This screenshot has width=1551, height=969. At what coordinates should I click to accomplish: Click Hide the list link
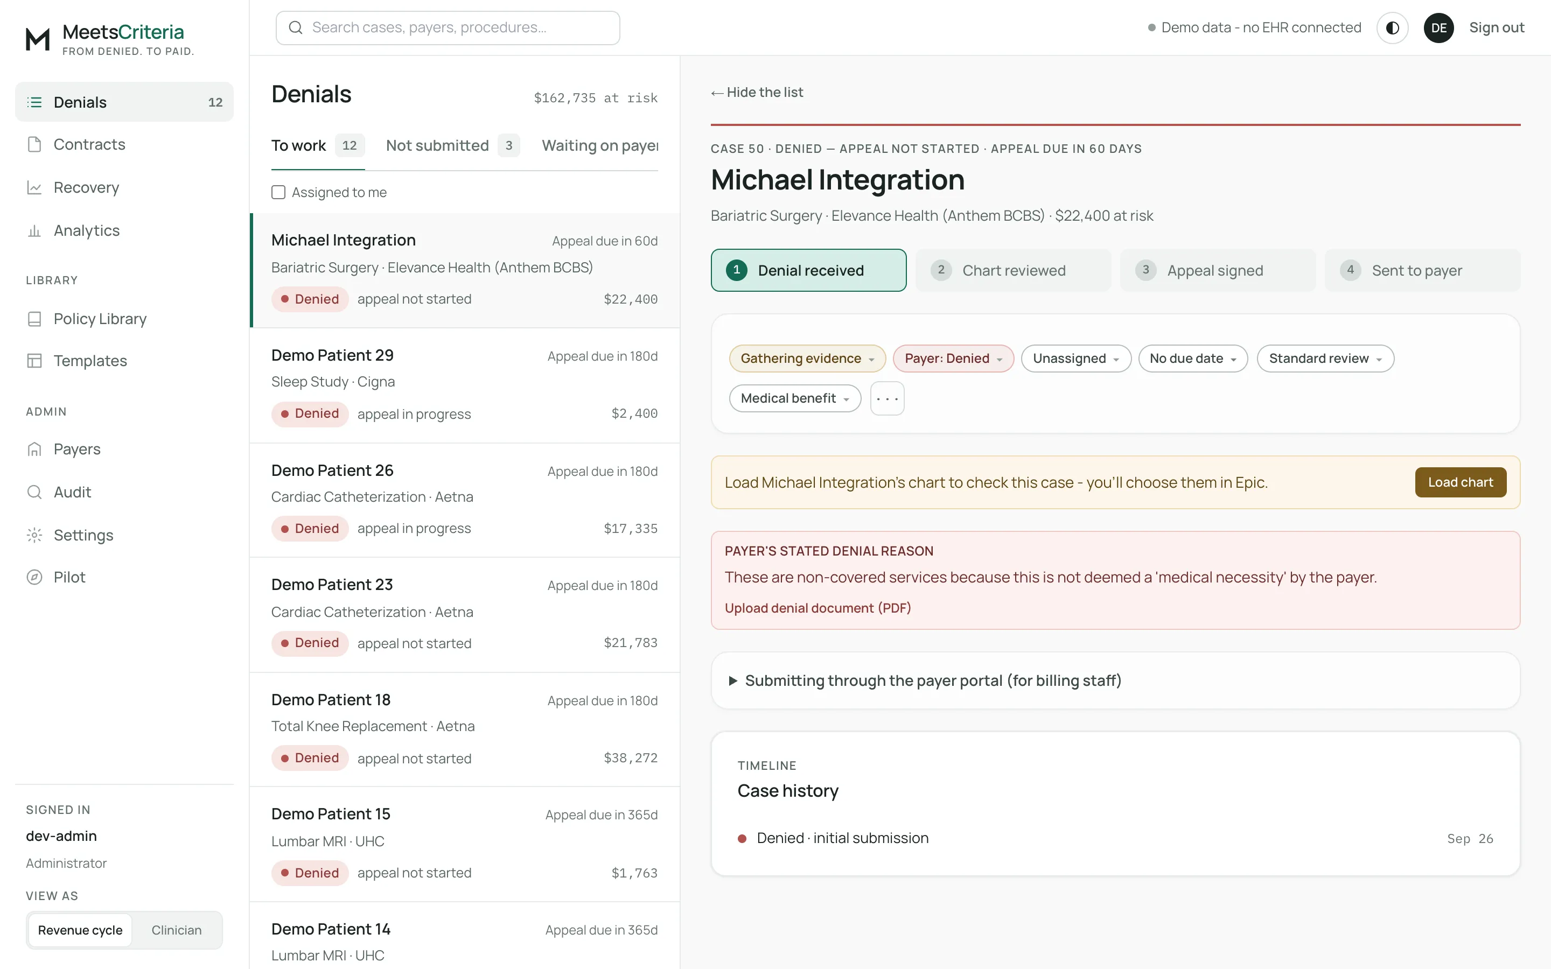(757, 92)
